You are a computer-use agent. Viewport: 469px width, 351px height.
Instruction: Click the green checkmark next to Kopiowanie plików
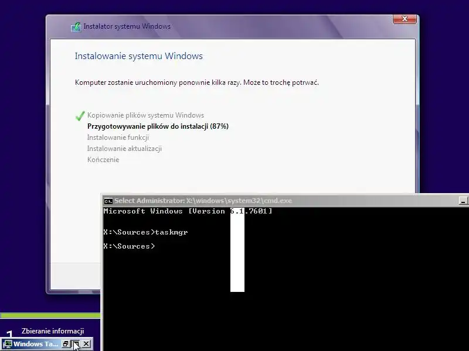(80, 116)
